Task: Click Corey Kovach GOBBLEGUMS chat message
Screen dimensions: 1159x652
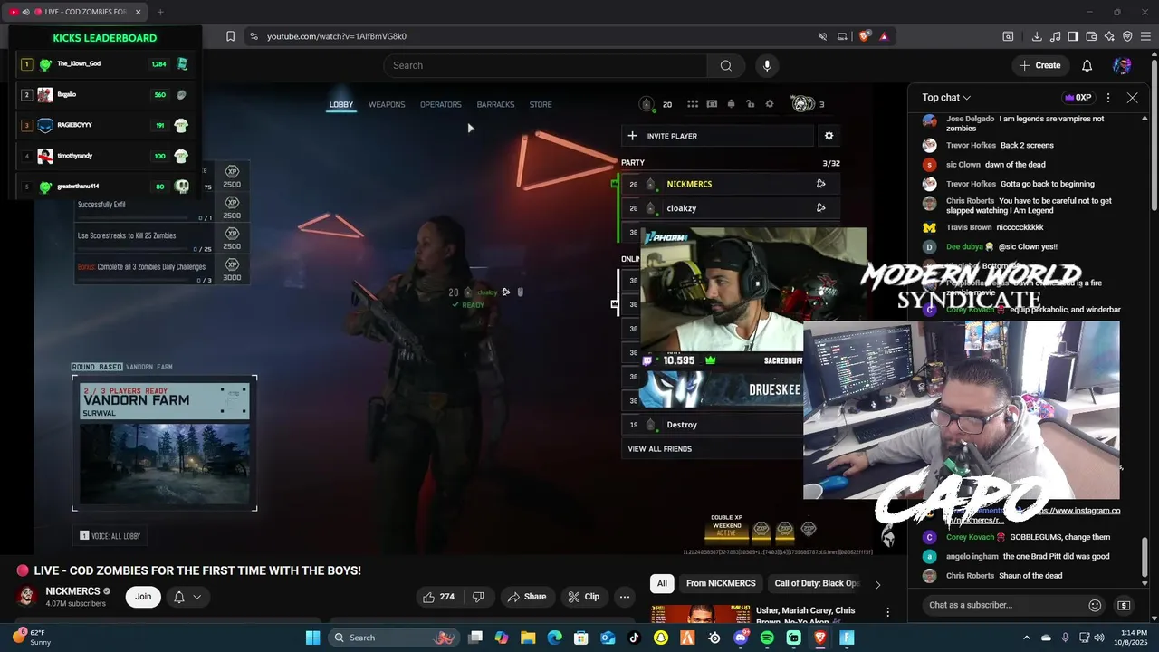Action: click(x=1027, y=537)
